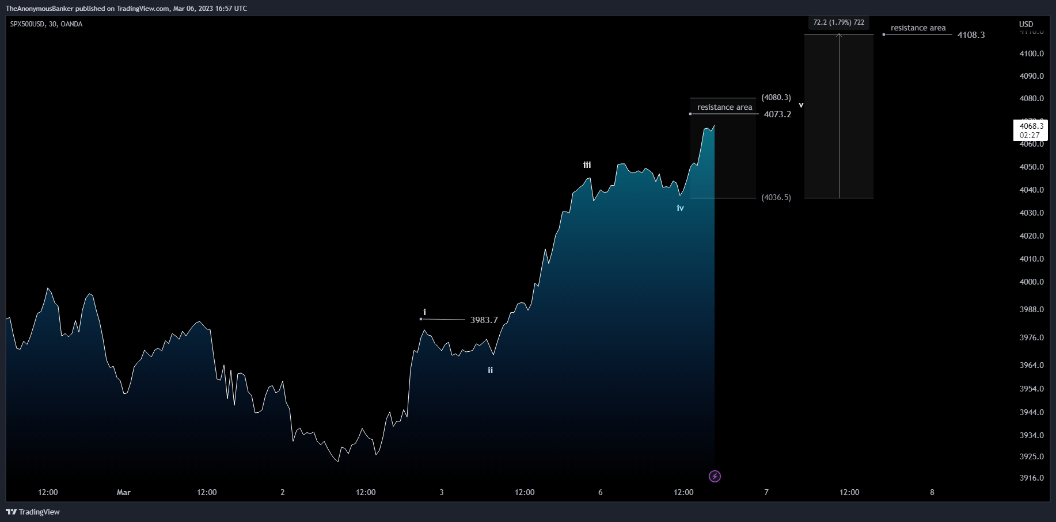Viewport: 1056px width, 522px height.
Task: Click the date 7 on time axis
Action: coord(766,492)
